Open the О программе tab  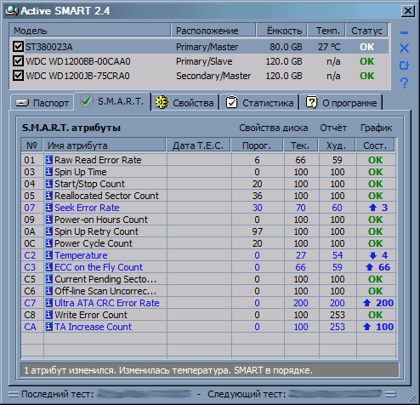(x=341, y=103)
